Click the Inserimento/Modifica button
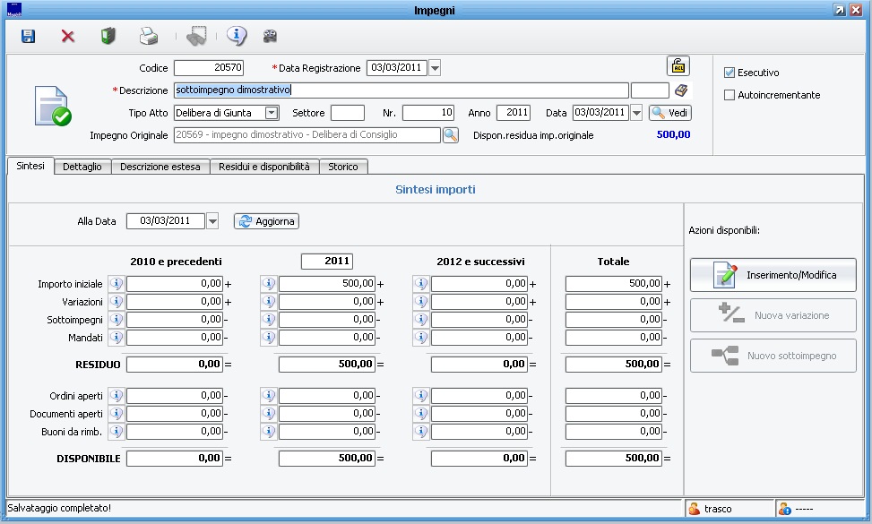This screenshot has height=524, width=872. pos(773,275)
